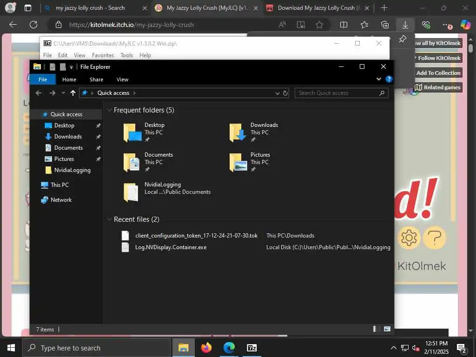Open Edge browser essentials heart icon
Image resolution: width=476 pixels, height=357 pixels.
pos(426,25)
